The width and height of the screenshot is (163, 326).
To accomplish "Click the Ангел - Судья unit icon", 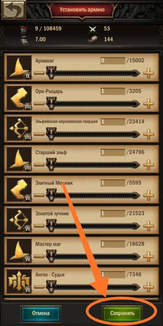I will 19,281.
